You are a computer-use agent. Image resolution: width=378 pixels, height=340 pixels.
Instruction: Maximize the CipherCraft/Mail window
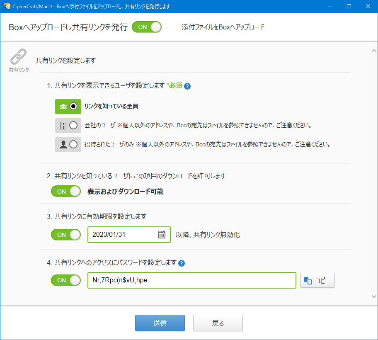tap(349, 6)
